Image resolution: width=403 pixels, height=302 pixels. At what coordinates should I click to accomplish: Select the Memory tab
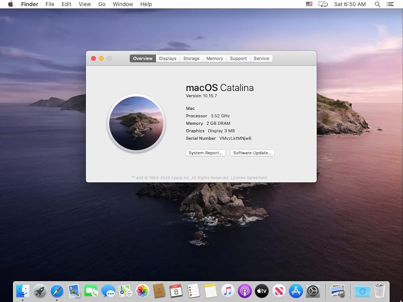pyautogui.click(x=215, y=58)
